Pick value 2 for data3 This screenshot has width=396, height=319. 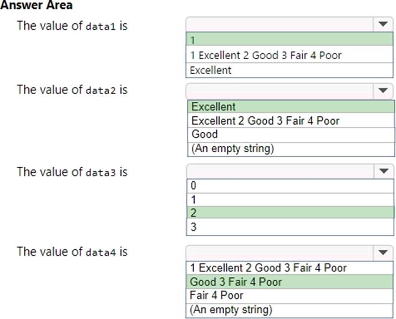[x=291, y=213]
